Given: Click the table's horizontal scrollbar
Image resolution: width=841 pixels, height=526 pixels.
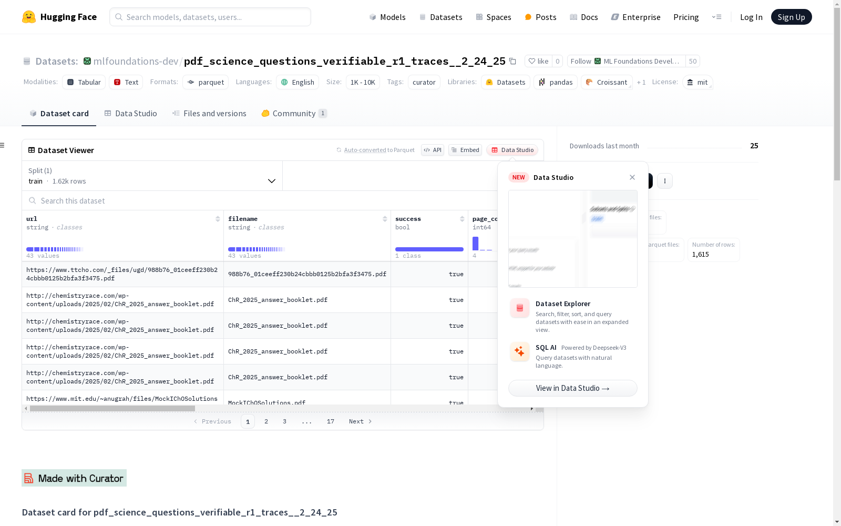Looking at the screenshot, I should (x=112, y=408).
